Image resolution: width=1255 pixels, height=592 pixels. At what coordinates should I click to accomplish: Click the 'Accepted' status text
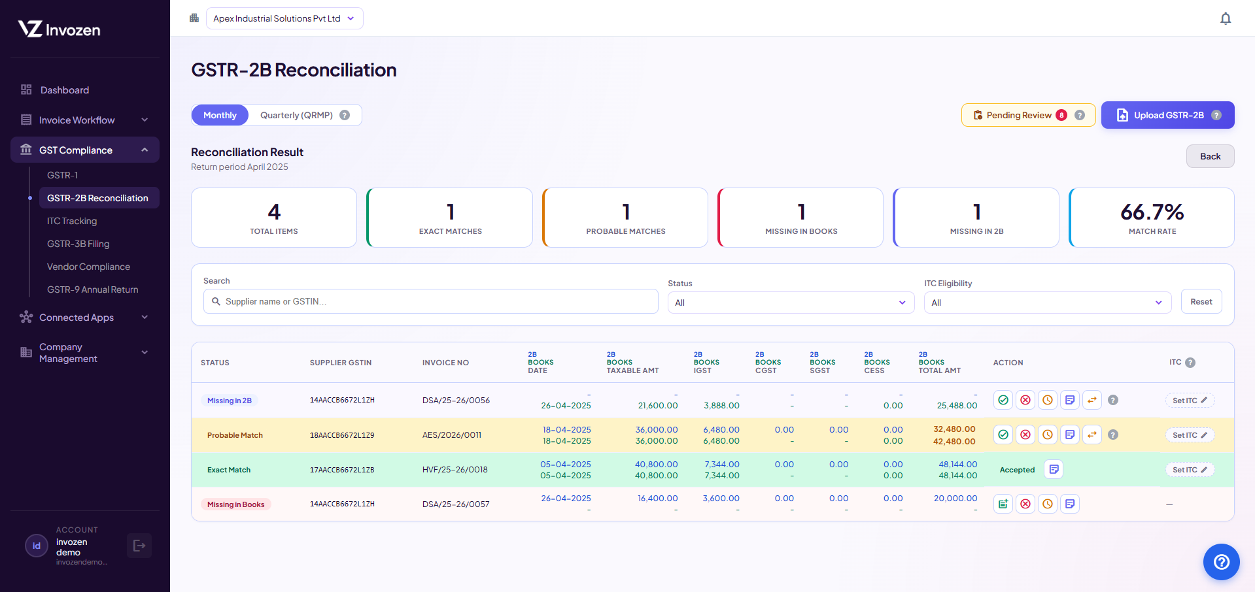coord(1017,470)
